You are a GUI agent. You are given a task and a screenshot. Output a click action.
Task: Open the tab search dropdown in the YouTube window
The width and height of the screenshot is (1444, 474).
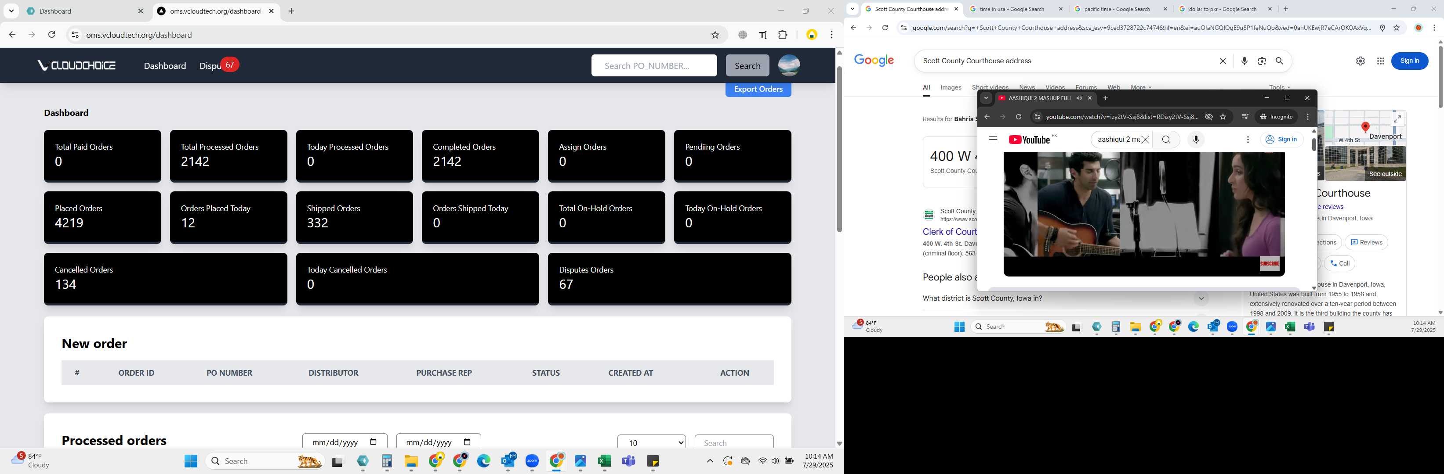[x=986, y=98]
